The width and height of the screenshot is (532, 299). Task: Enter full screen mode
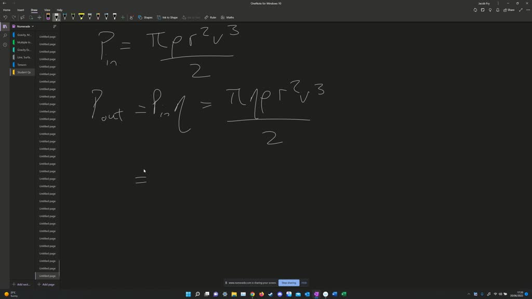pos(521,10)
